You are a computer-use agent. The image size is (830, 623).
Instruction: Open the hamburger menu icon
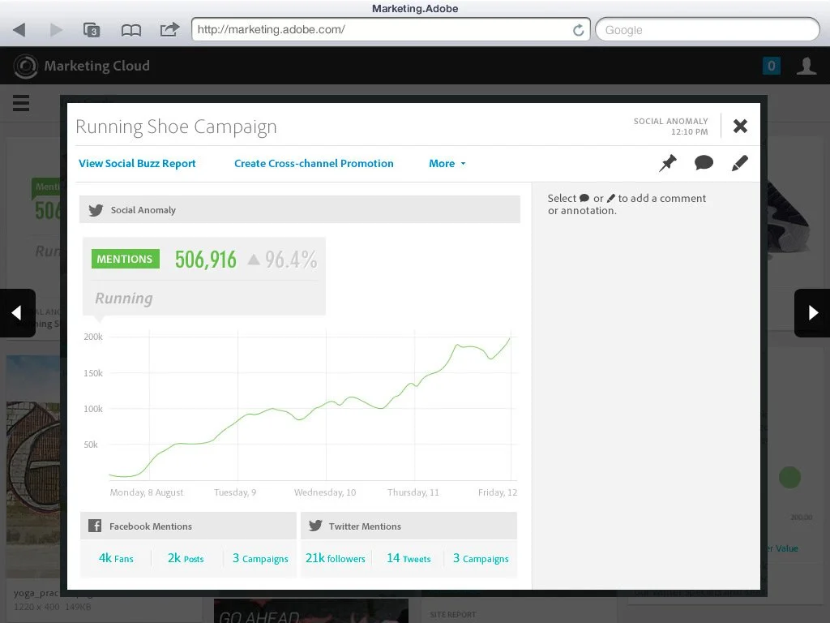coord(21,103)
